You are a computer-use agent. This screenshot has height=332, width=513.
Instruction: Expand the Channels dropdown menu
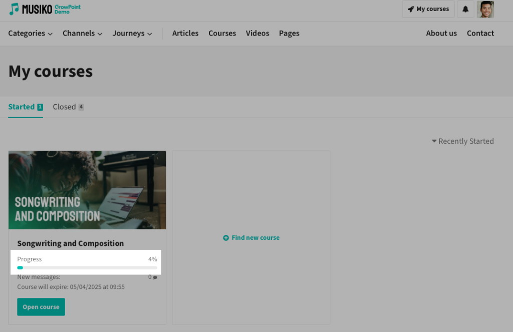(82, 34)
